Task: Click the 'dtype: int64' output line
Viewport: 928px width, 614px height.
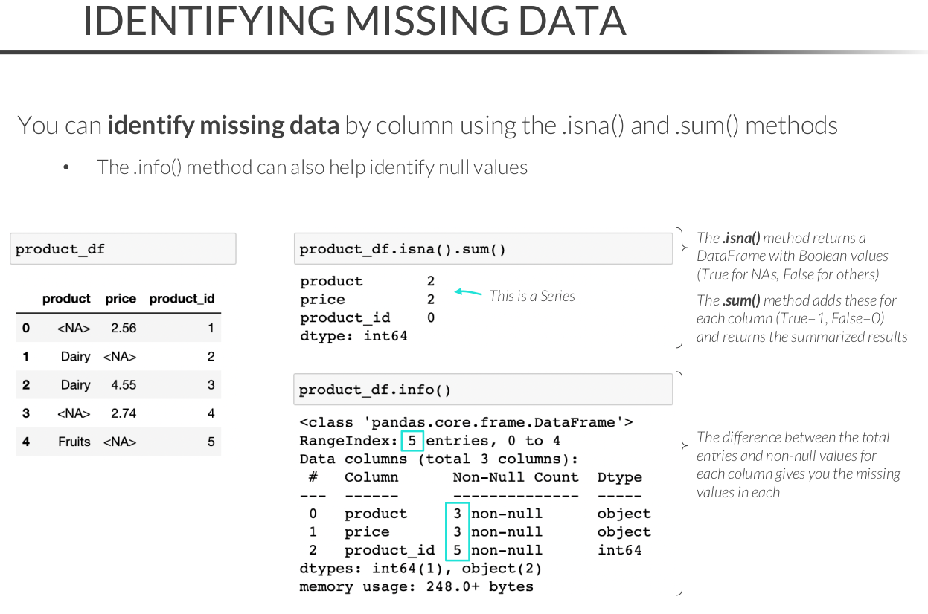Action: pyautogui.click(x=353, y=336)
